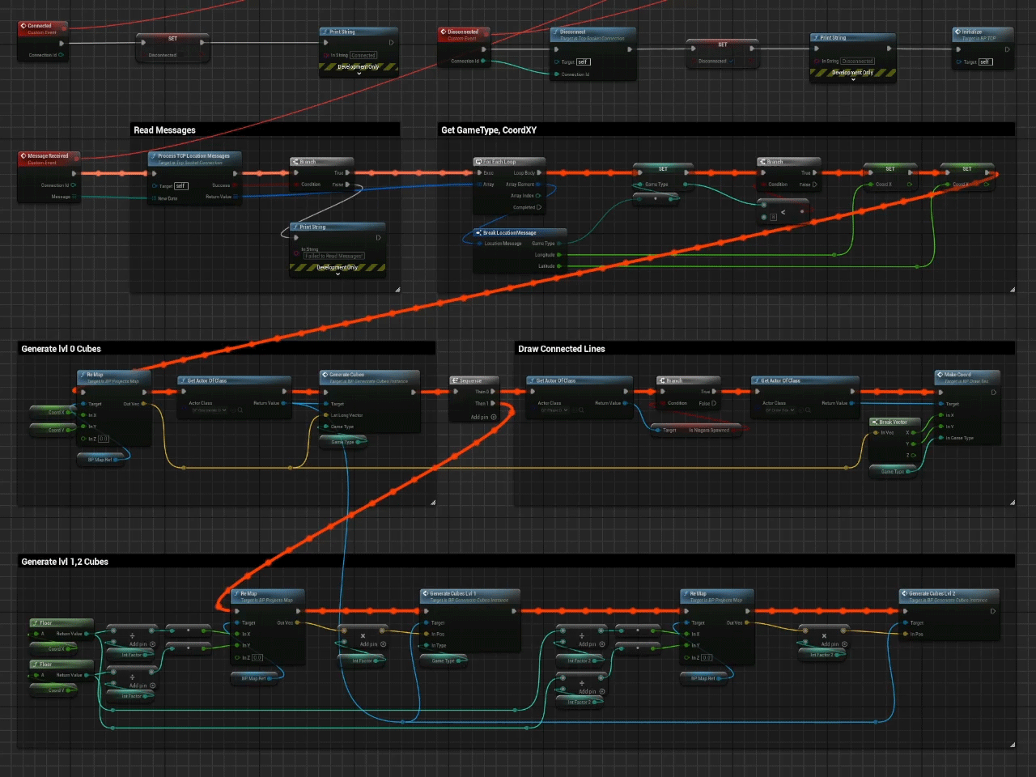Enable Disconnected checkbox on SET node after Connected event
This screenshot has height=777, width=1036.
[182, 56]
